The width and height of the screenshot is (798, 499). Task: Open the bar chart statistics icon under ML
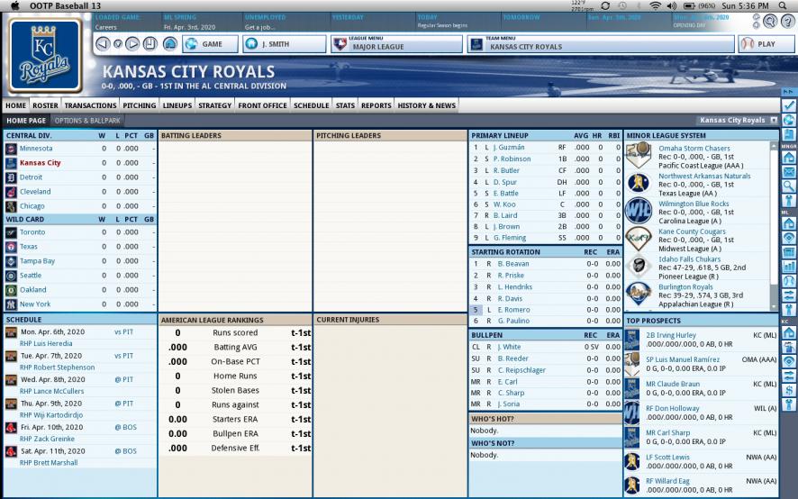(789, 267)
